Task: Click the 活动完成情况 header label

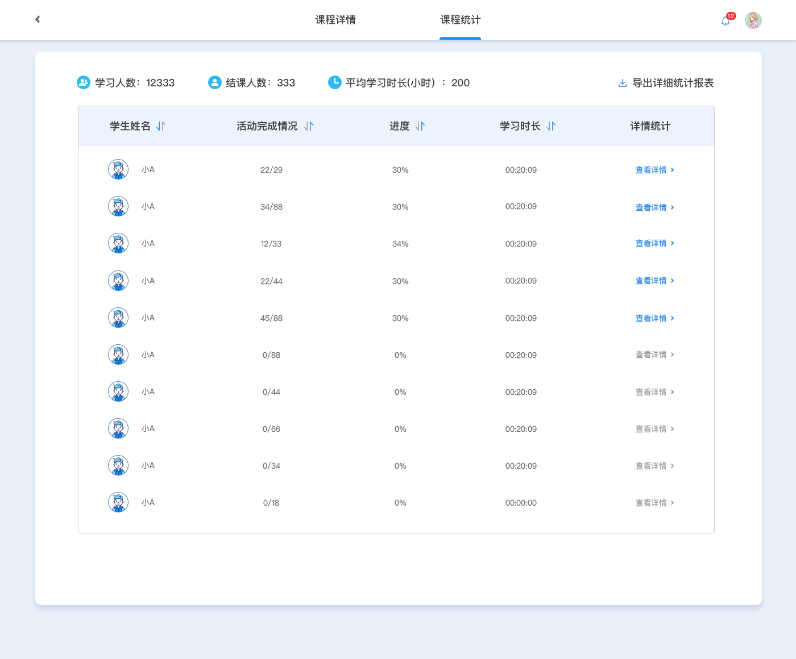Action: point(267,126)
